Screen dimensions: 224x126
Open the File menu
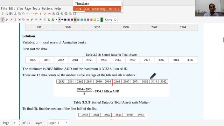pos(4,8)
